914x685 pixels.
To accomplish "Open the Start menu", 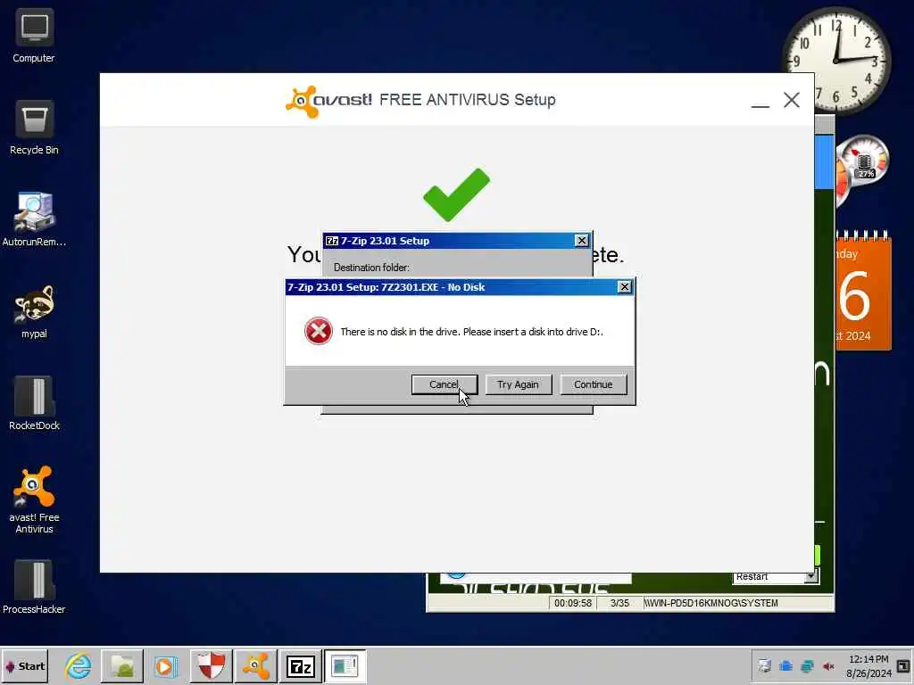I will point(24,666).
